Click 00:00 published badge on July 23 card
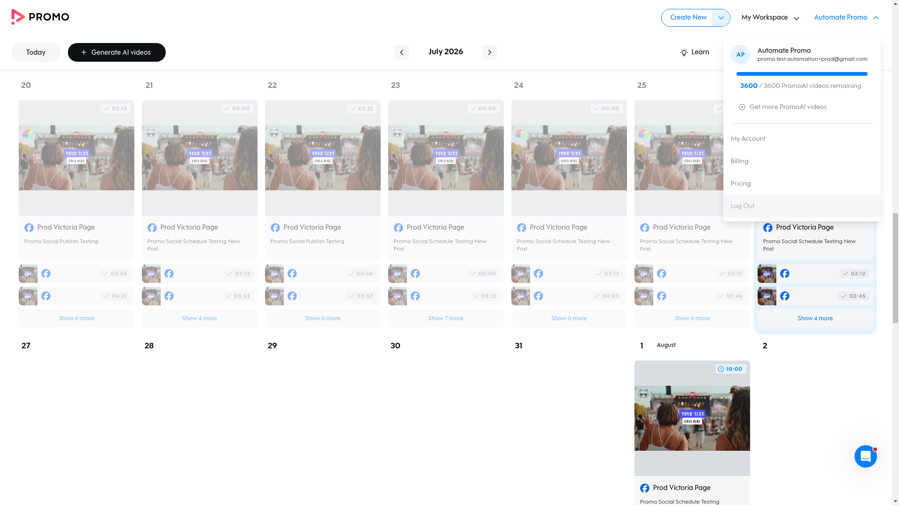 (484, 108)
